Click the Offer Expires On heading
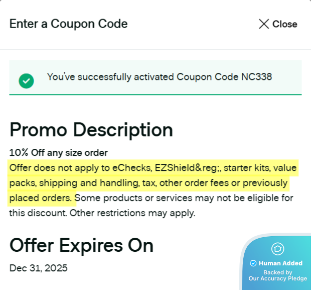 click(82, 245)
